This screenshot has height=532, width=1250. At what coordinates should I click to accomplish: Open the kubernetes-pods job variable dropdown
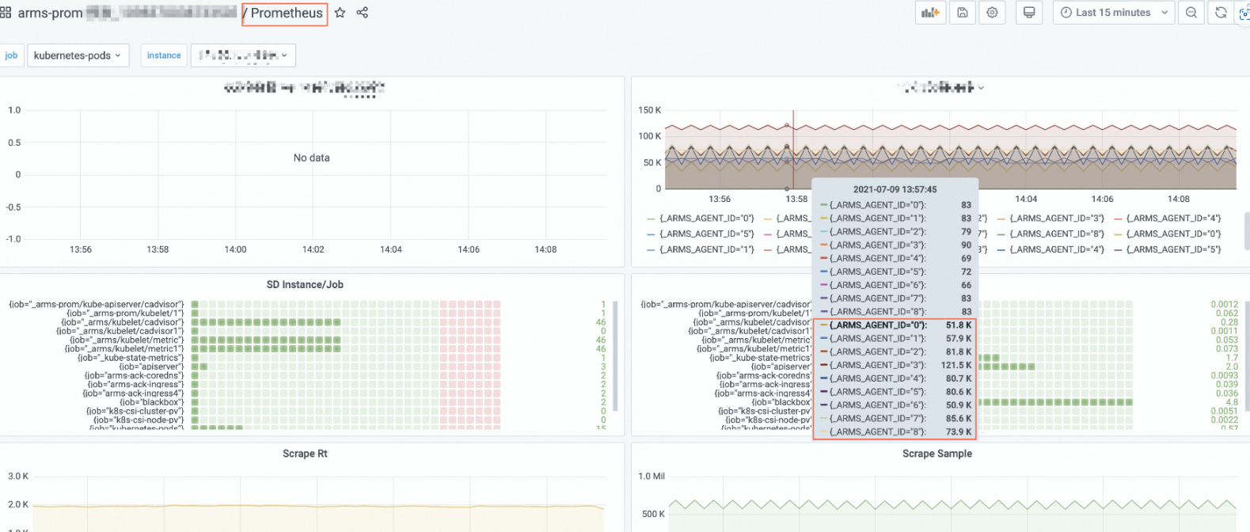point(78,55)
